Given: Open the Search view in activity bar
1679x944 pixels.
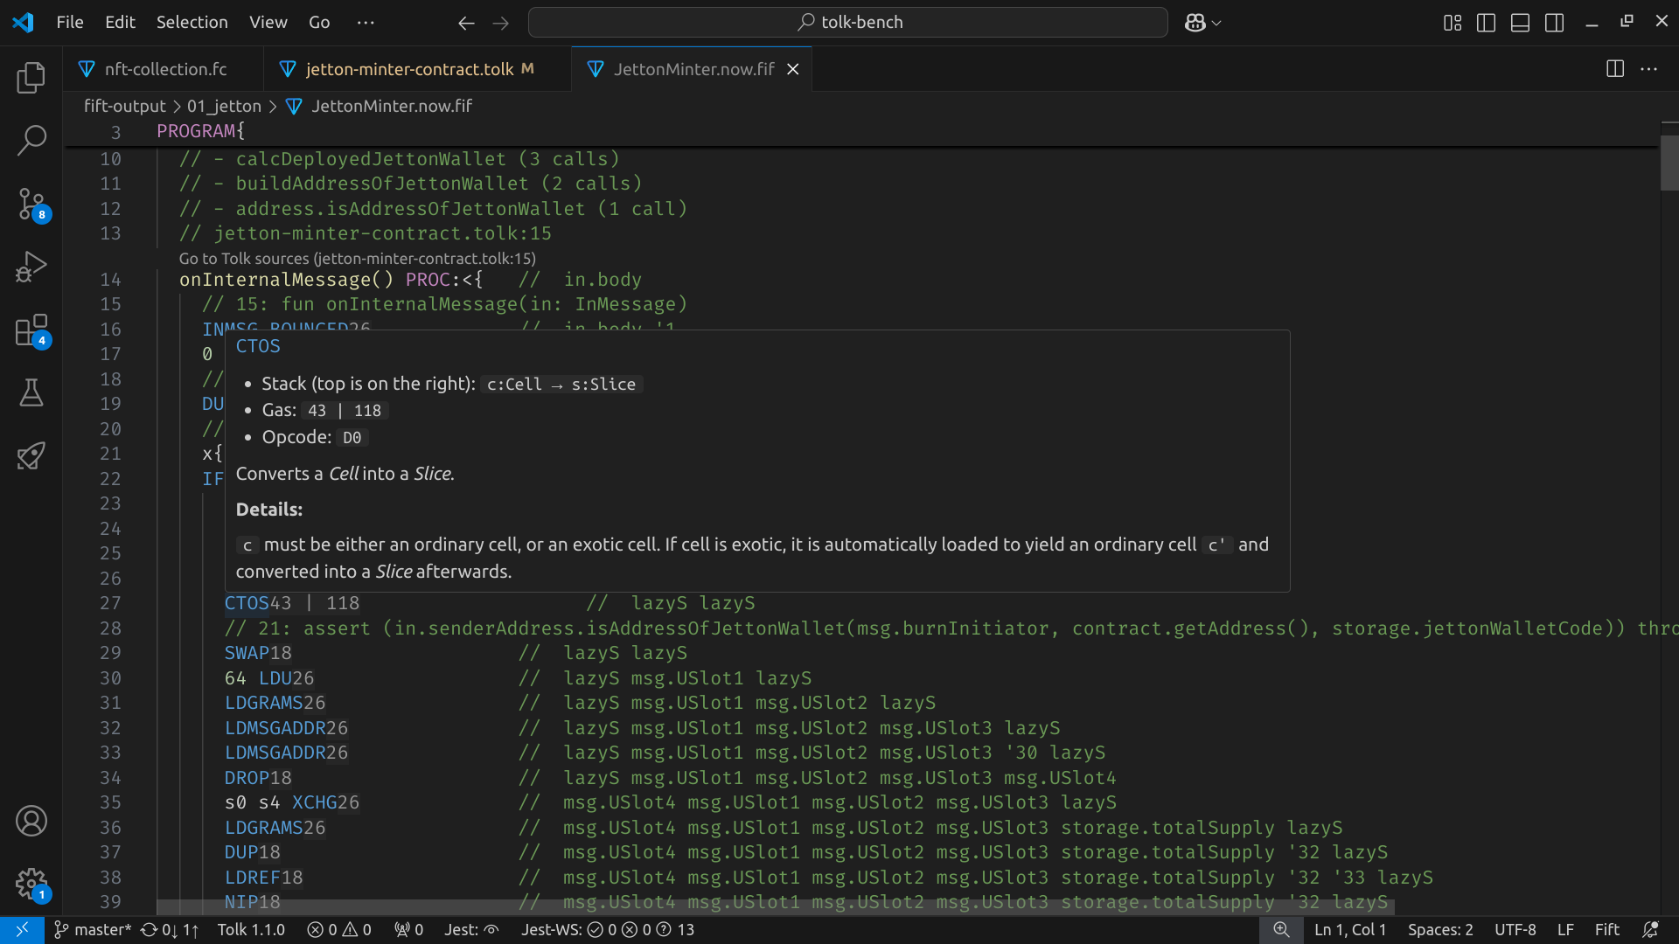Looking at the screenshot, I should tap(31, 140).
